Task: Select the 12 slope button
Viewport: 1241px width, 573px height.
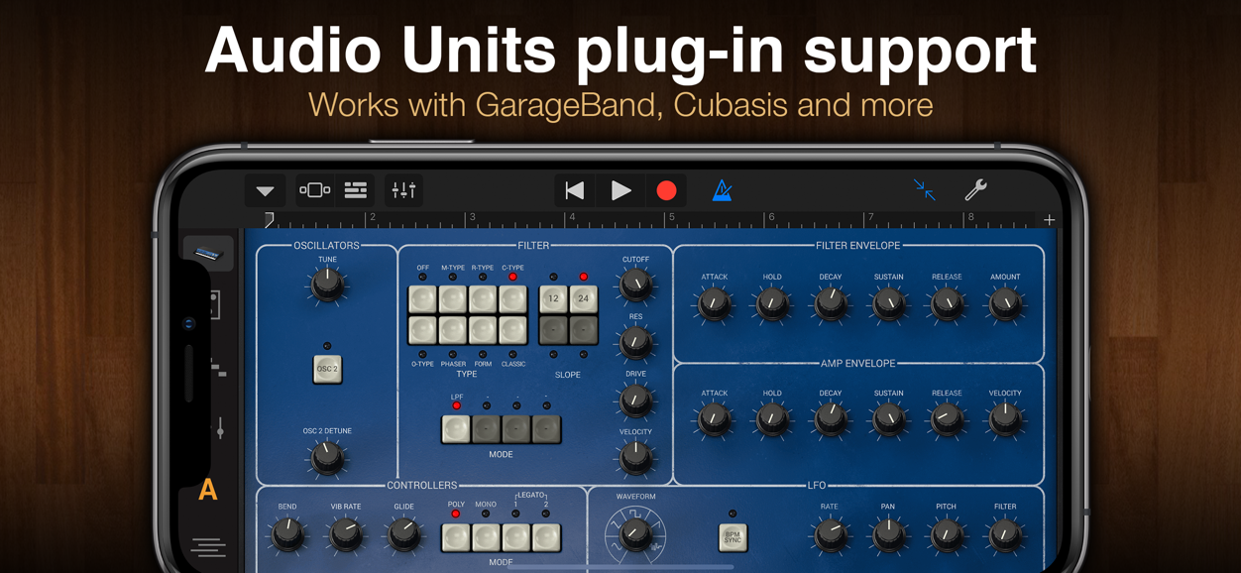Action: pos(554,298)
